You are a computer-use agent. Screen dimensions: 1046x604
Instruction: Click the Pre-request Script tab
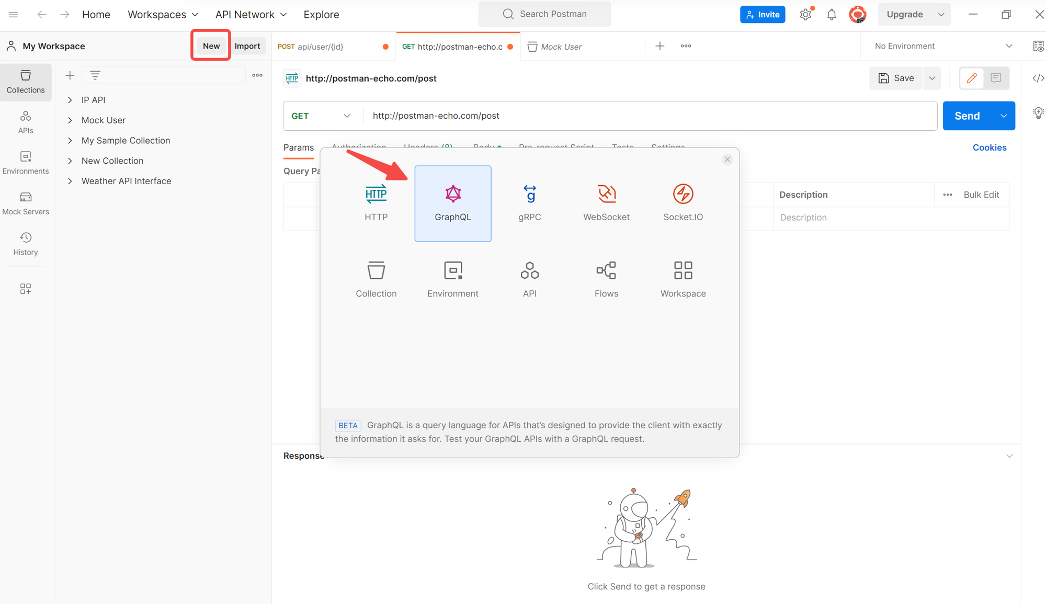coord(557,147)
